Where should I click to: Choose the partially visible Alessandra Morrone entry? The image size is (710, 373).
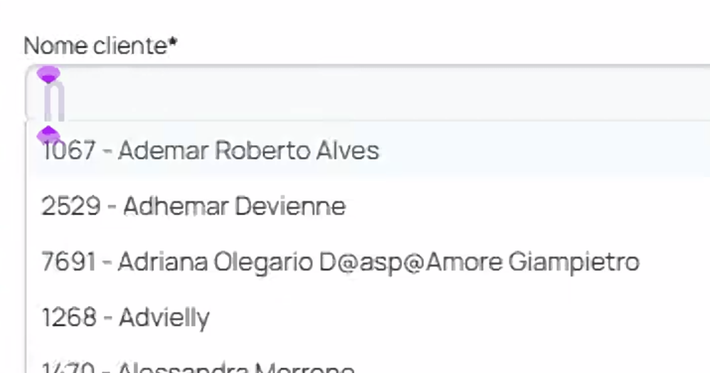pos(198,367)
